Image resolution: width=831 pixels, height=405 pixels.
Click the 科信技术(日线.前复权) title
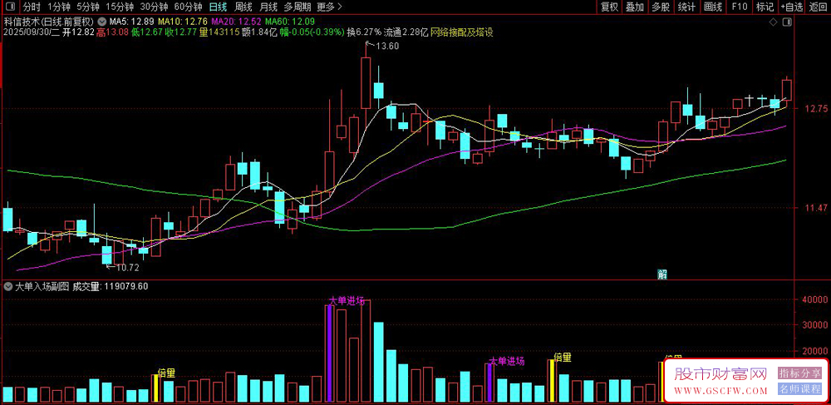point(49,22)
